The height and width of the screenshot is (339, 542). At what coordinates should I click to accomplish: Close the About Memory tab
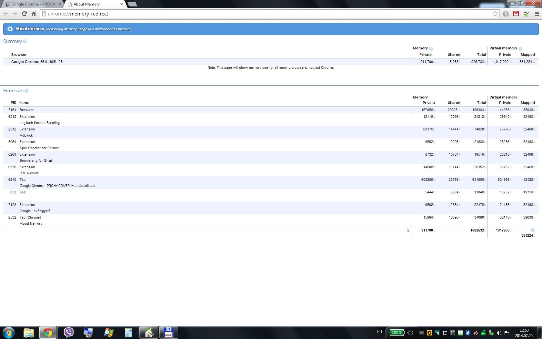click(121, 4)
